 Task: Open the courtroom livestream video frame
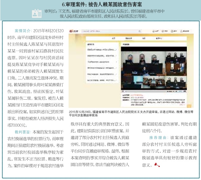point(154,68)
